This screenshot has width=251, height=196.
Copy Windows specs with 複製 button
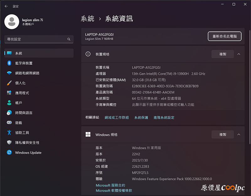coord(223,135)
